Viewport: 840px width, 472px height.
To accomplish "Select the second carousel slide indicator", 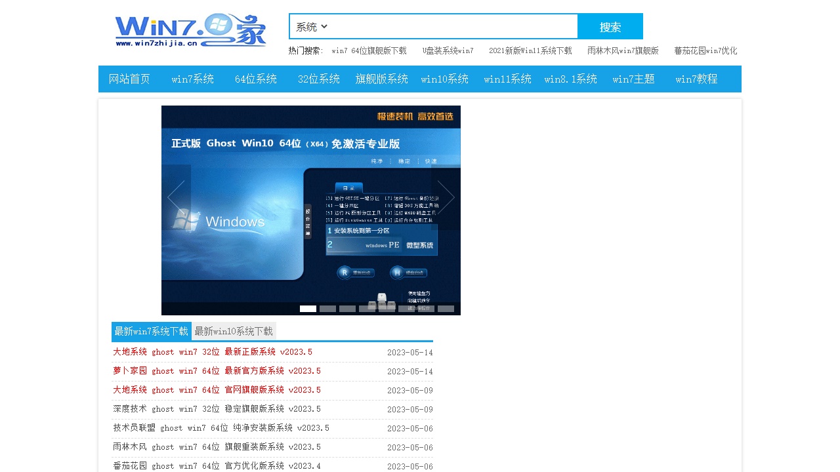I will pos(327,309).
